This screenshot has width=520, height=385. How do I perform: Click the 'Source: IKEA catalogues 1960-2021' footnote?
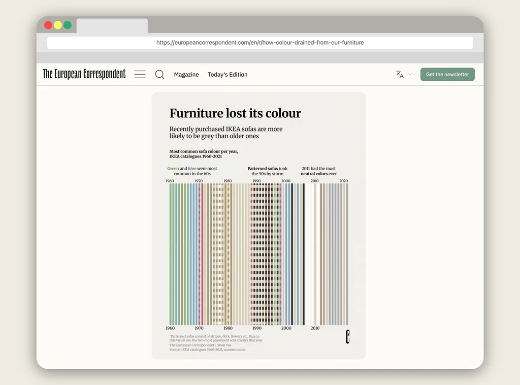pos(208,349)
